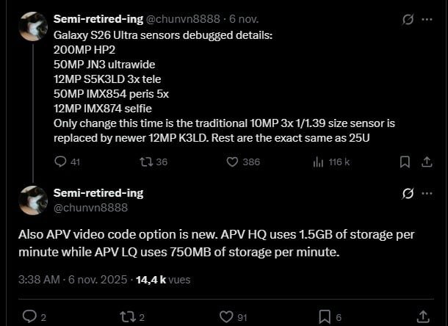Share the first tweet via share icon
The height and width of the screenshot is (326, 448).
427,162
